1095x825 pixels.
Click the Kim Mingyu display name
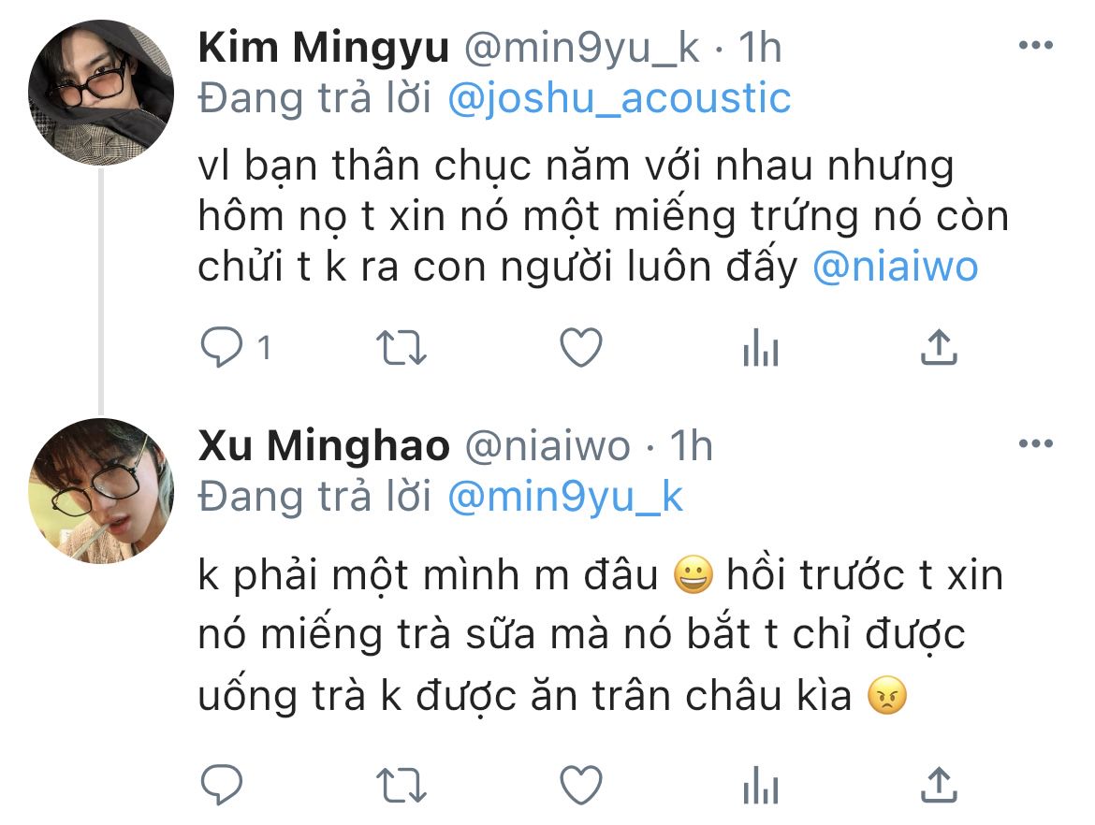pyautogui.click(x=323, y=48)
